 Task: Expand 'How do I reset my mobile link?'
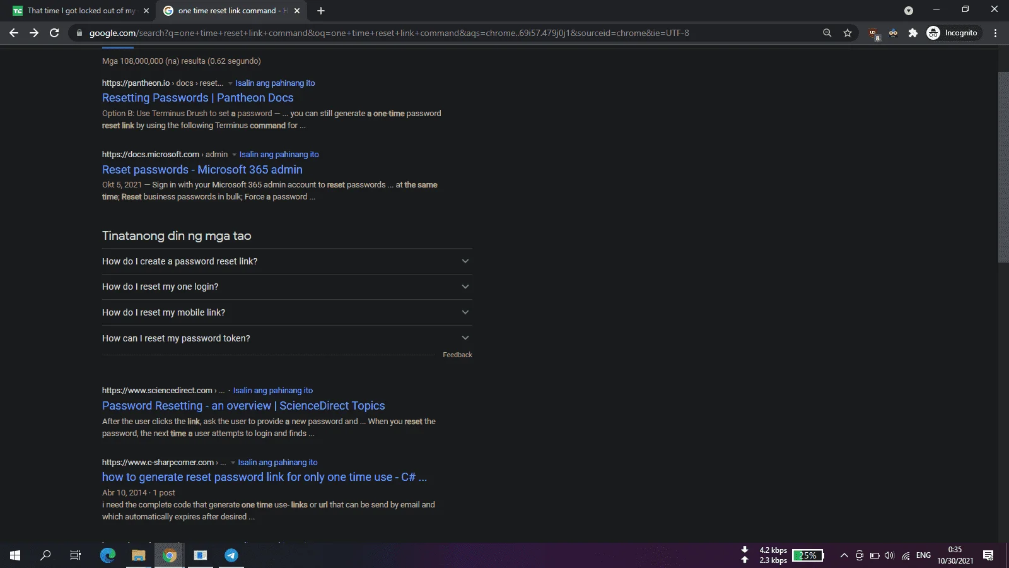coord(287,312)
